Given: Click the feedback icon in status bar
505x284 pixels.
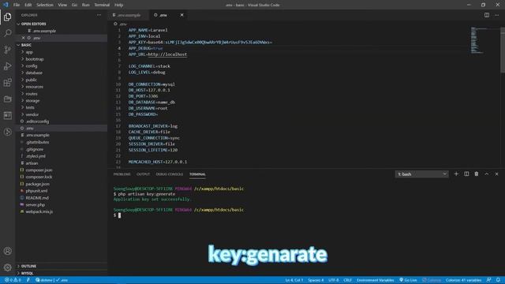Looking at the screenshot, I should coord(488,280).
